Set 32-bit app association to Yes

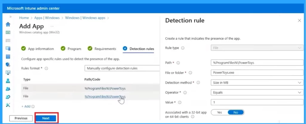point(220,112)
